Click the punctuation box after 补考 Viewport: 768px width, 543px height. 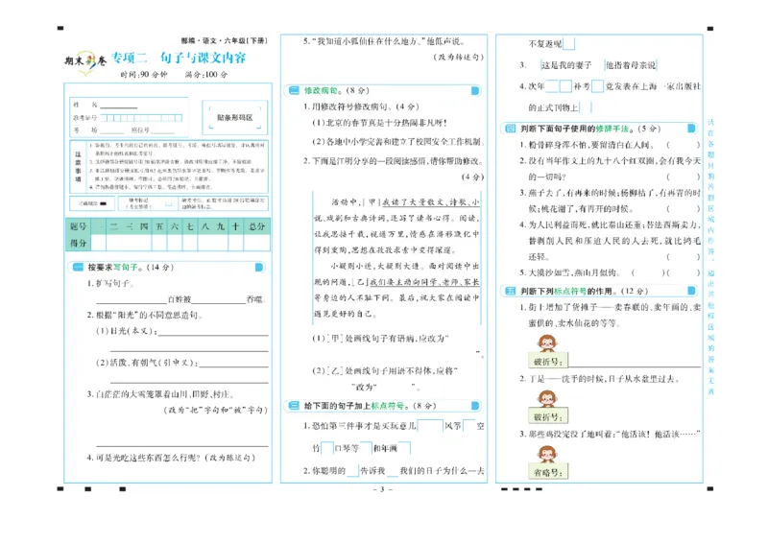coord(597,86)
